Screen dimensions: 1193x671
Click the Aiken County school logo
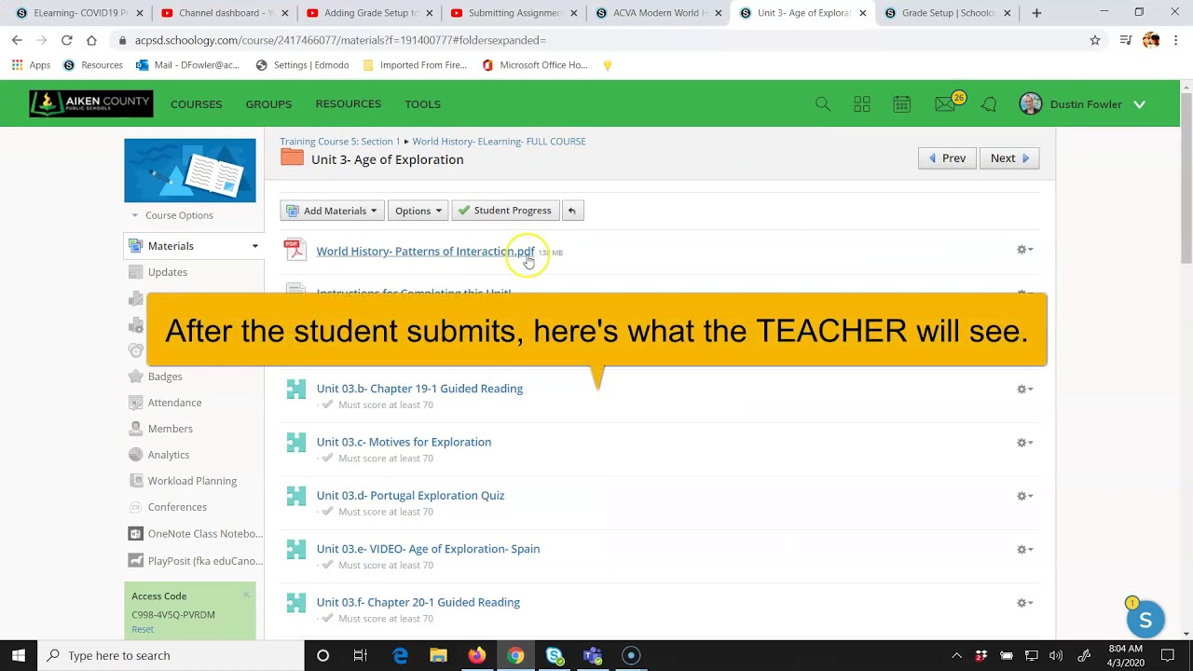click(91, 103)
